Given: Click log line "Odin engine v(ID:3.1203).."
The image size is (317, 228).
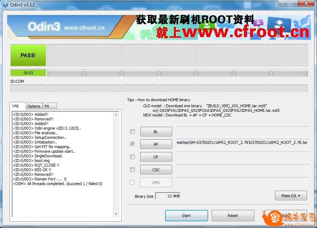Looking at the screenshot, I should pos(47,128).
